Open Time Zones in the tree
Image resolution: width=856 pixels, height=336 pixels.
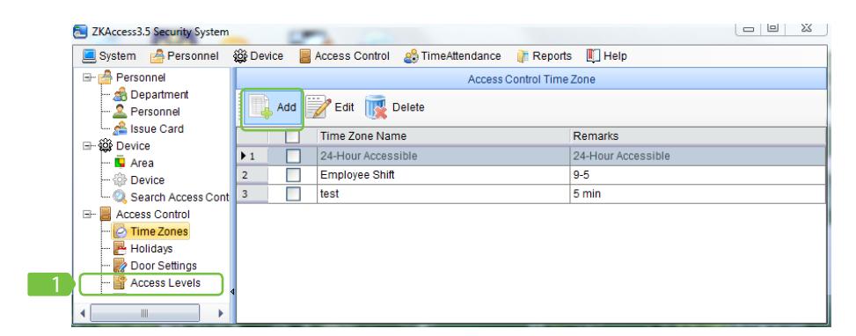159,231
